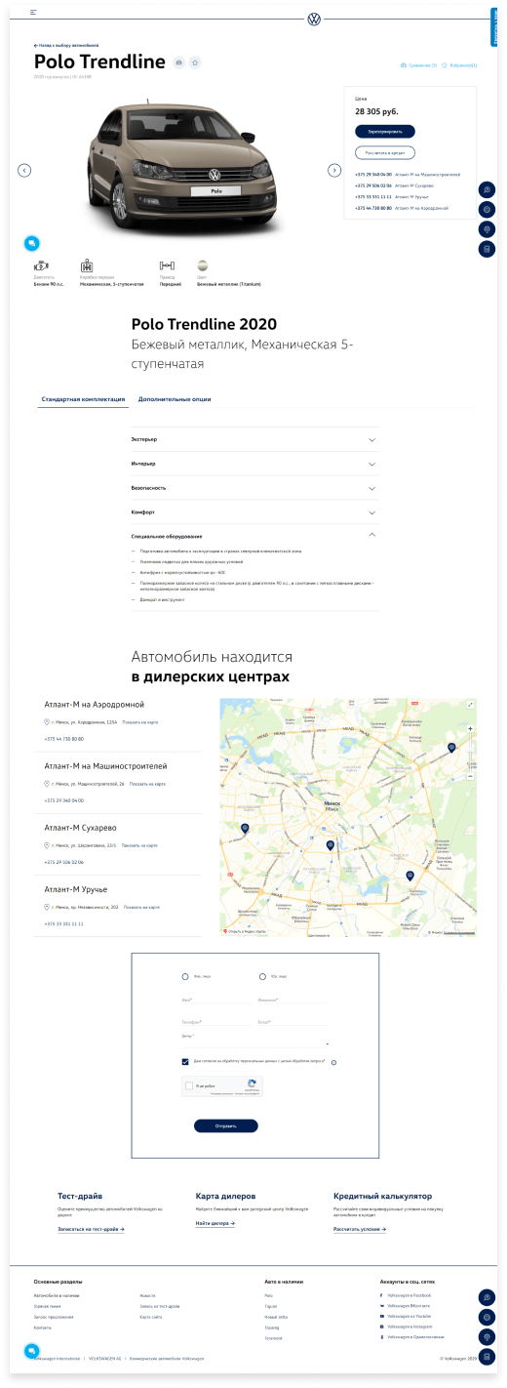Zoom out on the map with minus
This screenshot has width=507, height=1388.
[x=471, y=777]
